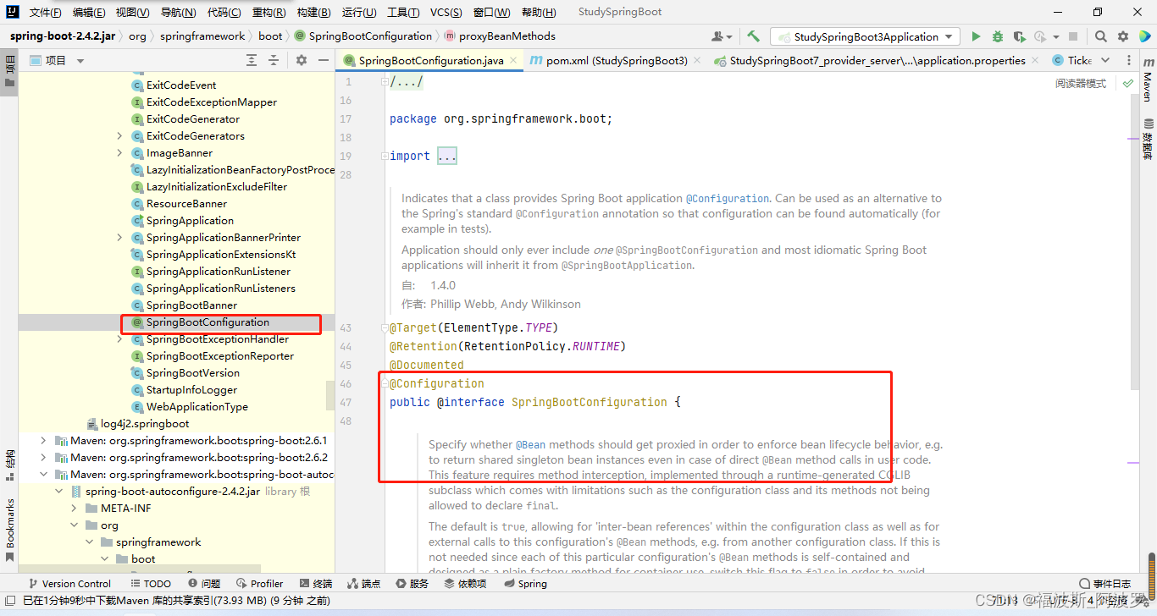Open the 问题 problems tool window
The width and height of the screenshot is (1157, 616).
tap(204, 583)
